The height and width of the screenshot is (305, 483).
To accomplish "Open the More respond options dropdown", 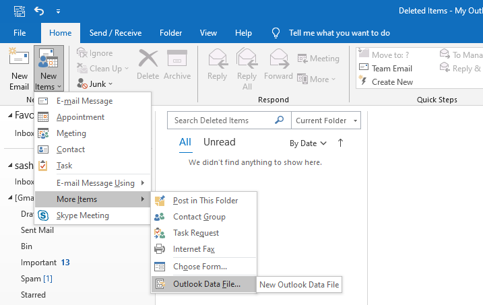I will coord(317,79).
